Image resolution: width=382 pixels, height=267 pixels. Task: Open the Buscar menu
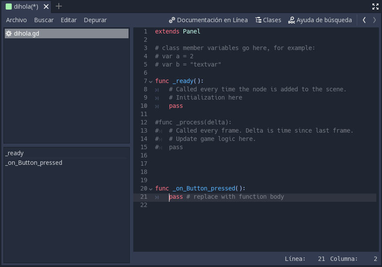tap(44, 20)
